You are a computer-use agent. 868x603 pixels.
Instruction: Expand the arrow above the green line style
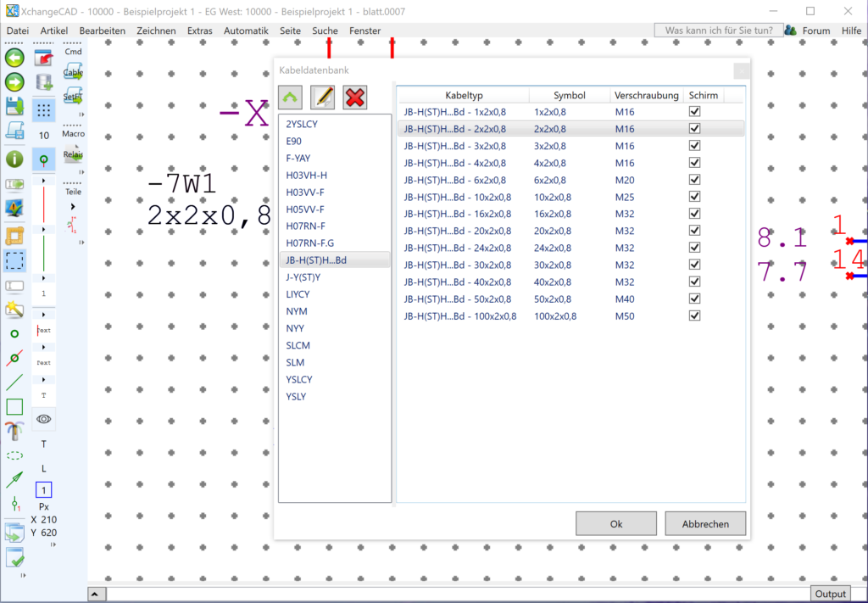[43, 230]
